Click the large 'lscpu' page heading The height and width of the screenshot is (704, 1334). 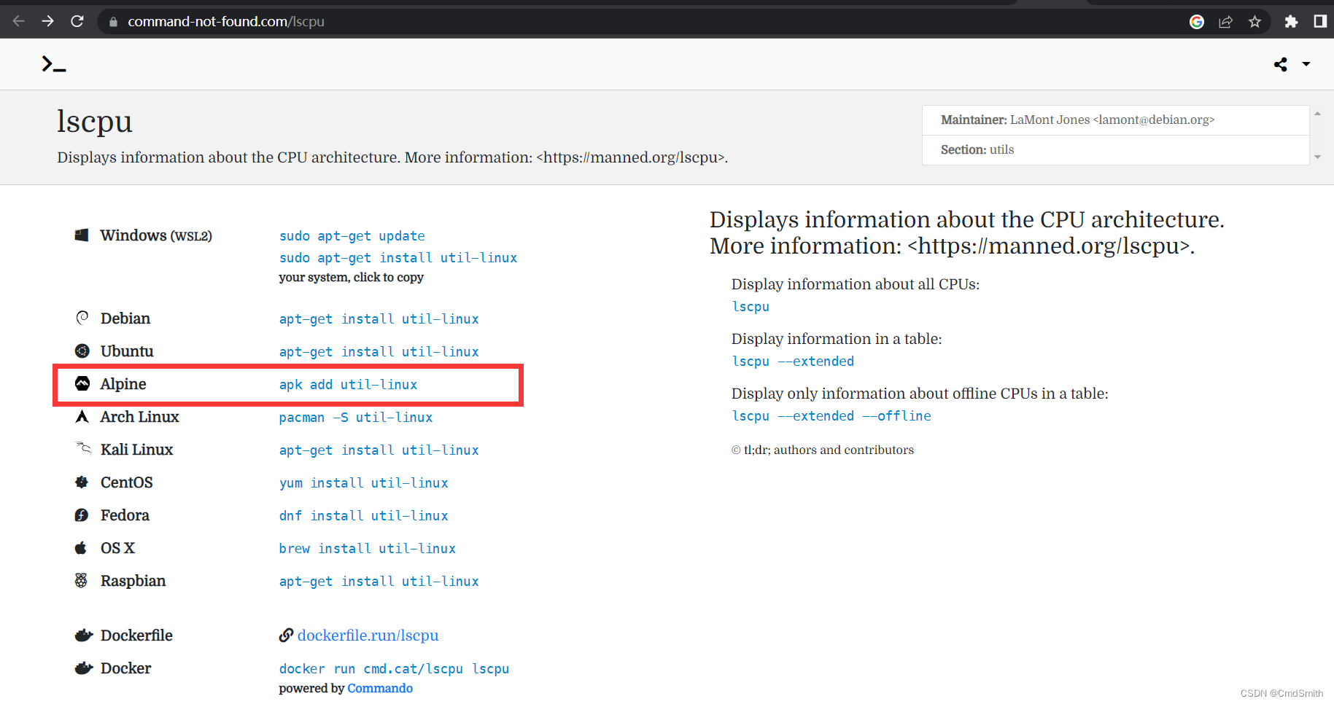pyautogui.click(x=95, y=121)
